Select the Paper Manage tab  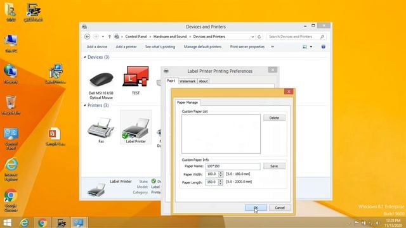(187, 103)
